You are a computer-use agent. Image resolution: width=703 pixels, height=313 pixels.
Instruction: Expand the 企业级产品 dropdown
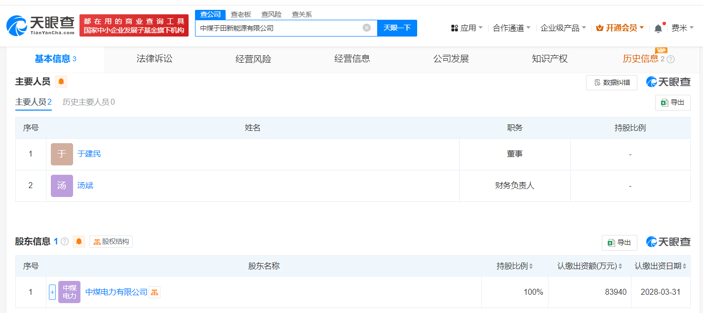[563, 28]
